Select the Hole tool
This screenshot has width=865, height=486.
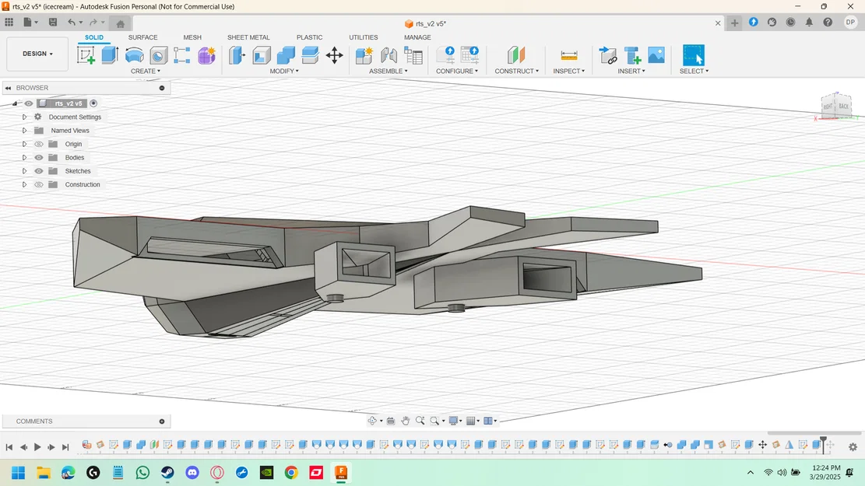tap(158, 56)
